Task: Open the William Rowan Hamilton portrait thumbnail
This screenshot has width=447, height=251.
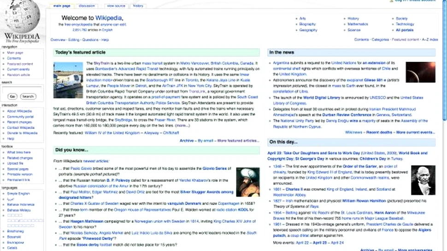Action: point(423,180)
